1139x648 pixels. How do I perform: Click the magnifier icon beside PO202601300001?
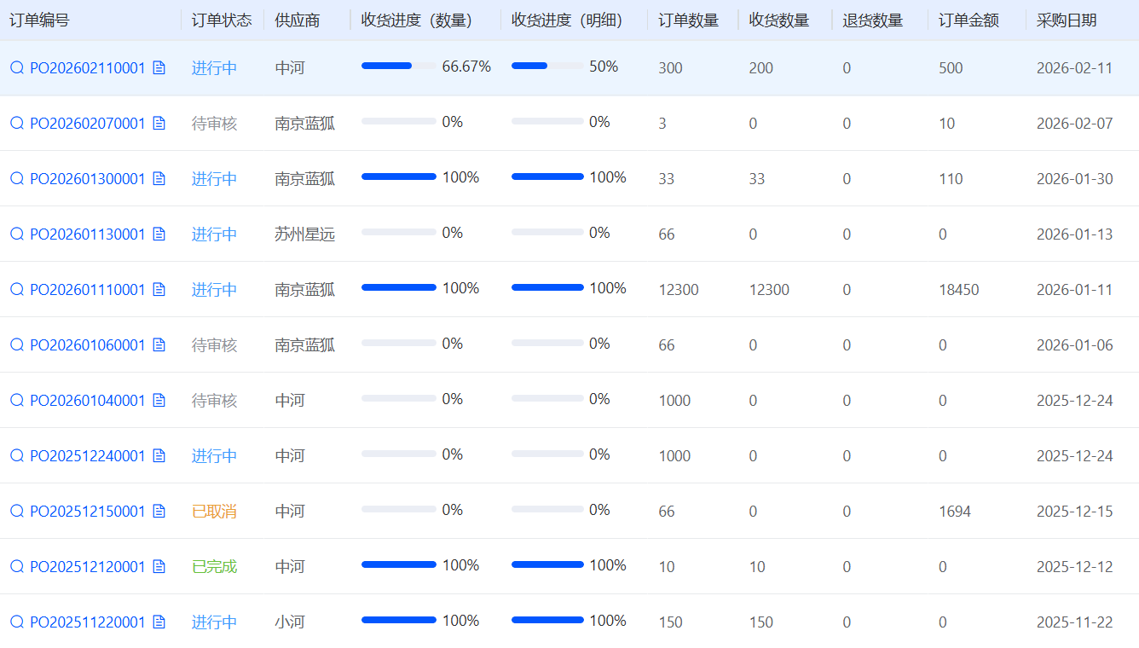(x=17, y=178)
